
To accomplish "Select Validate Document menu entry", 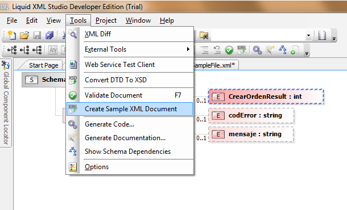I will pos(130,95).
